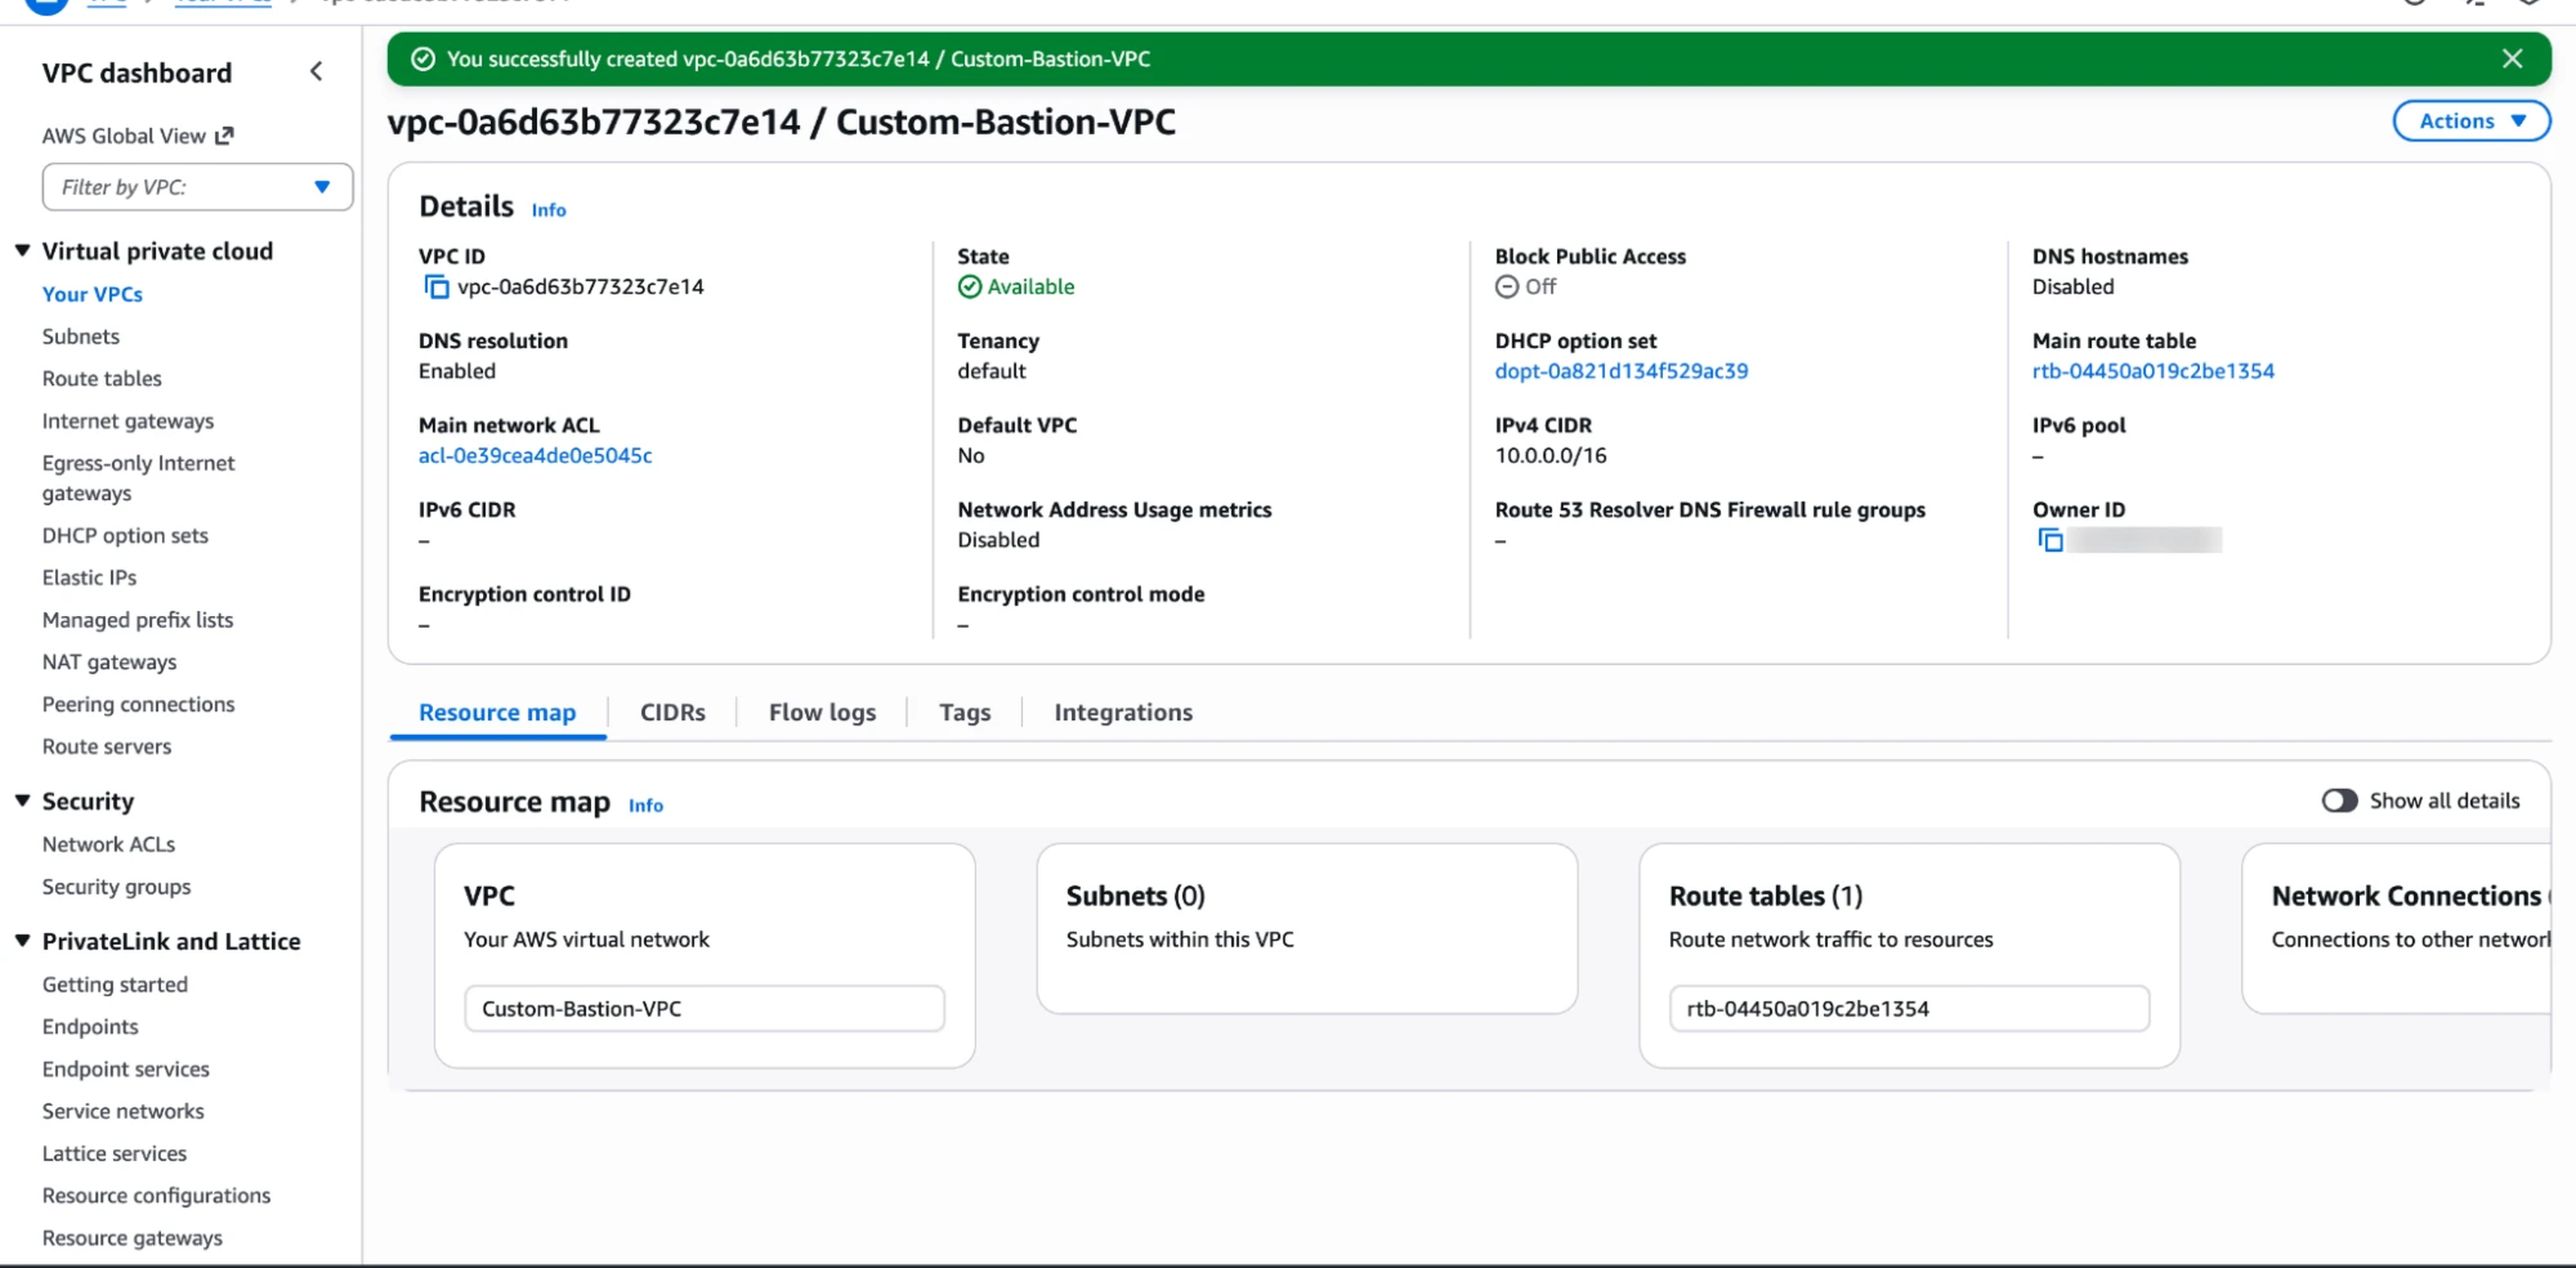The image size is (2576, 1268).
Task: Open AWS Global View external link
Action: 137,136
